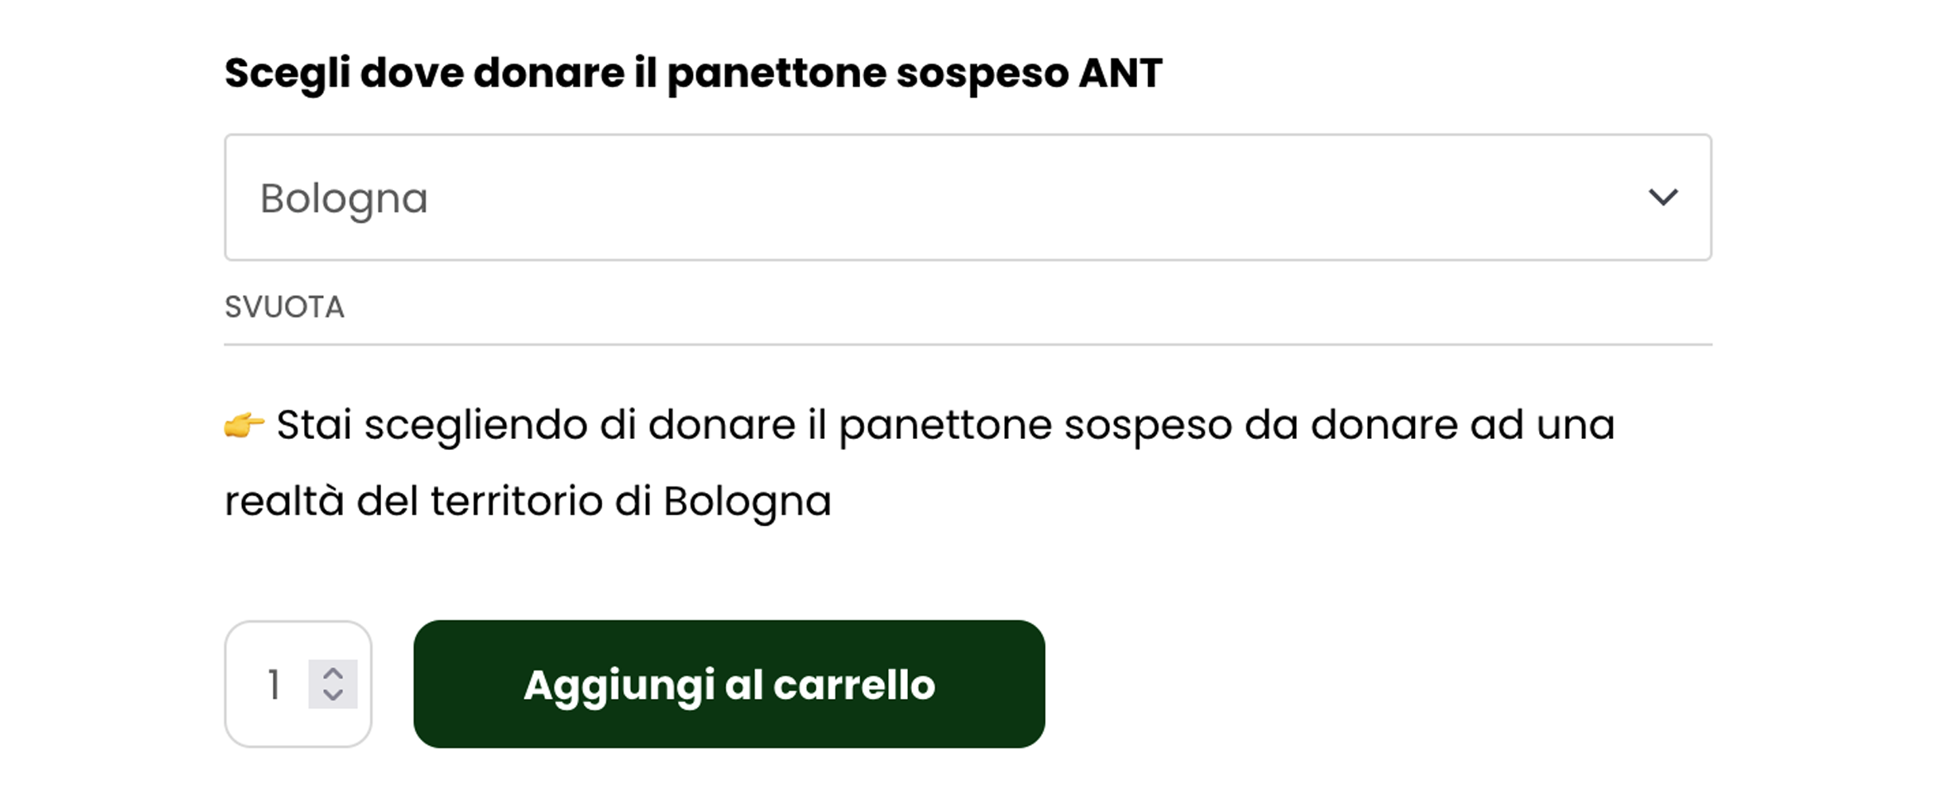Screen dimensions: 1948x792
Task: Open the Bologna location dropdown
Action: (x=967, y=197)
